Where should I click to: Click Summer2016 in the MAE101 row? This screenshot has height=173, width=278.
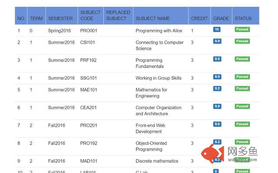coord(61,90)
